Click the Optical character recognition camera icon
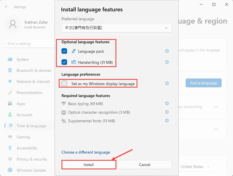 (x=64, y=112)
